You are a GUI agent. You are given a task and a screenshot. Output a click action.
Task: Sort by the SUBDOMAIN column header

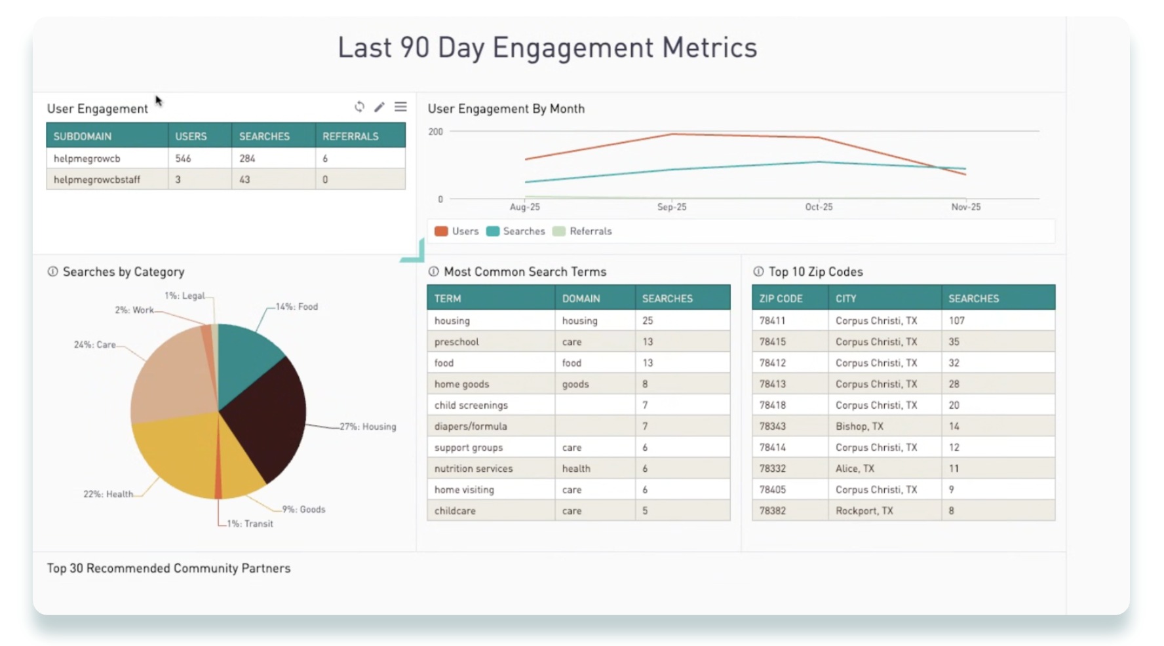click(83, 136)
